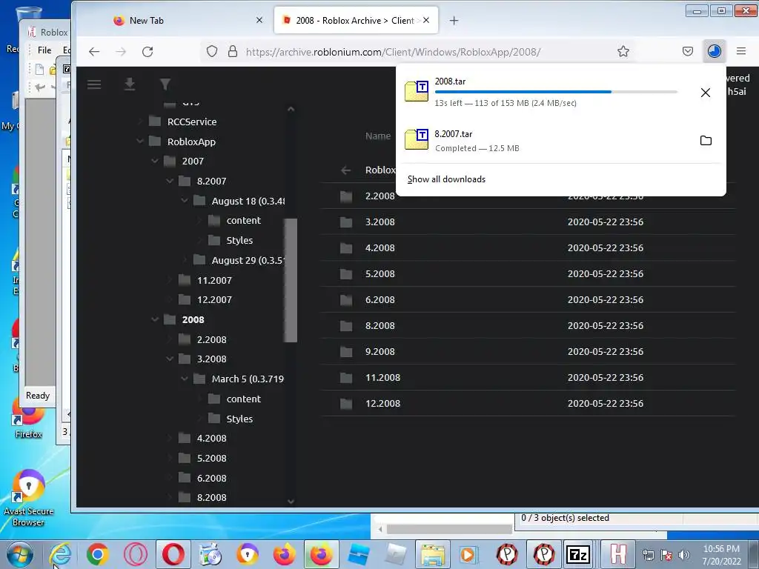Click the volume speaker tray icon
The width and height of the screenshot is (759, 569).
[683, 554]
